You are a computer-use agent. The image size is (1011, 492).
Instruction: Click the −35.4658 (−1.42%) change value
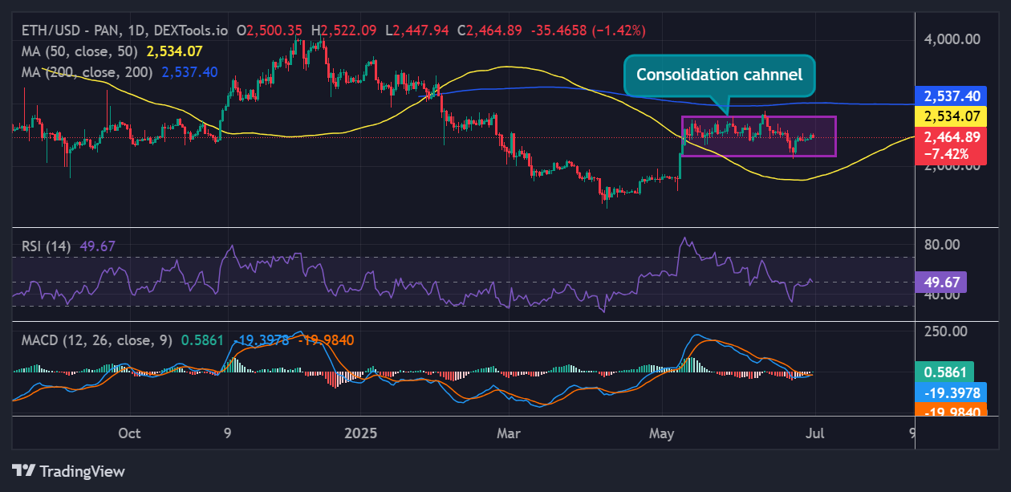point(587,30)
